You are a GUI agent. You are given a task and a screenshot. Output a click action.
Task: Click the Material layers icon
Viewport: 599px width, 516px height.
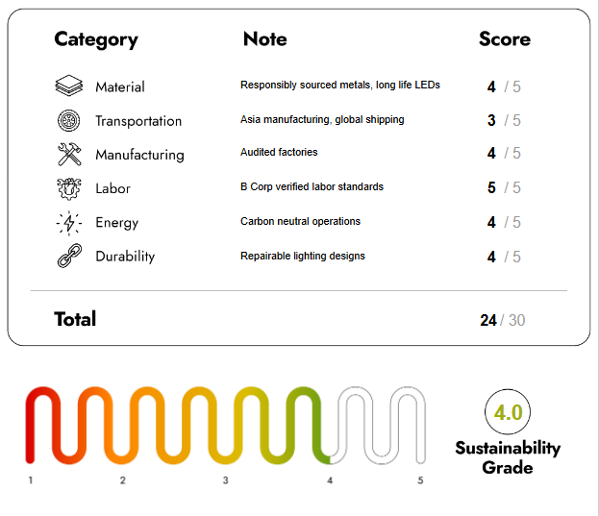[69, 86]
